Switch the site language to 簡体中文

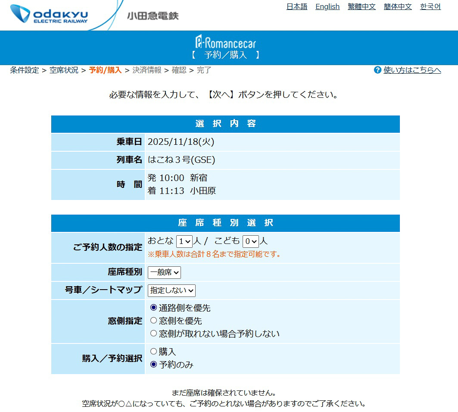[x=397, y=6]
